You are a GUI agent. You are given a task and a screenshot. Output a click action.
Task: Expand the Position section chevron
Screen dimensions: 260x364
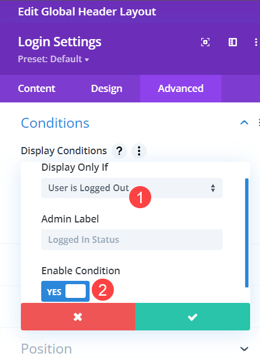tap(244, 349)
